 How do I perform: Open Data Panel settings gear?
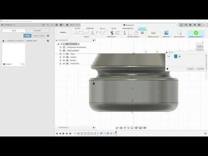click(x=48, y=36)
